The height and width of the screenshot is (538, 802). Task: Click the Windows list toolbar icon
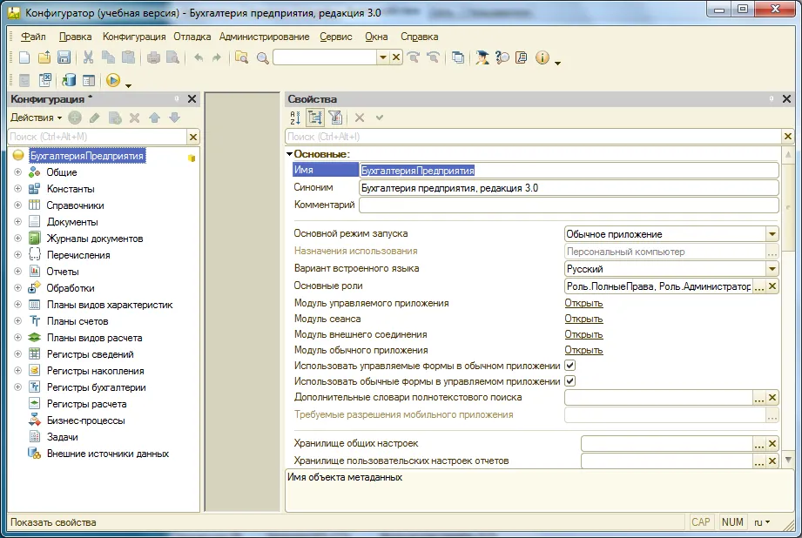click(458, 57)
